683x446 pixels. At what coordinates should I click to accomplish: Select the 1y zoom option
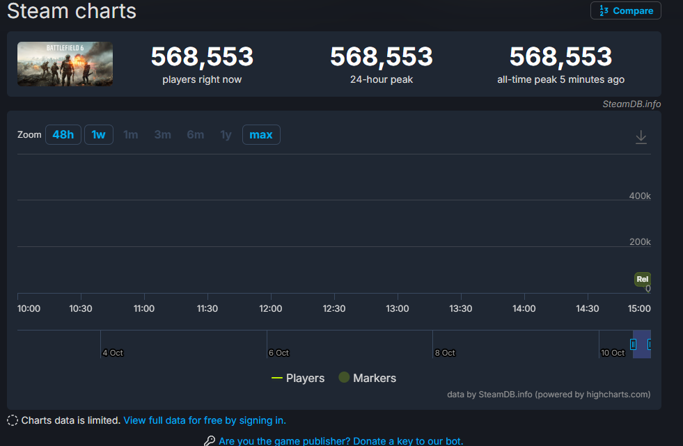[x=226, y=135]
